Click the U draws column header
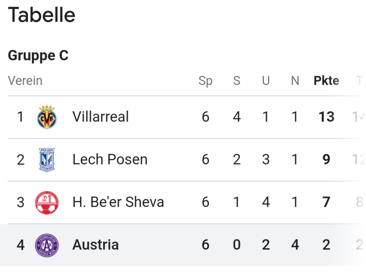 pos(266,81)
